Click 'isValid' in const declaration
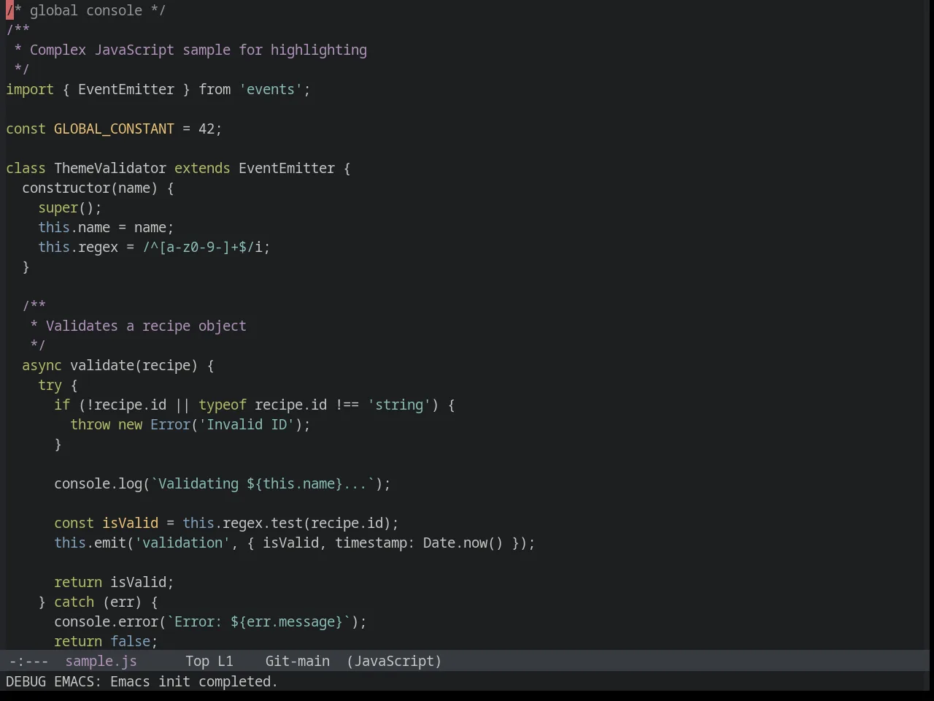 click(x=130, y=523)
